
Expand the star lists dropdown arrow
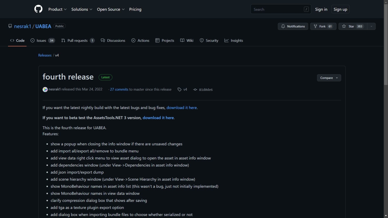tap(371, 26)
